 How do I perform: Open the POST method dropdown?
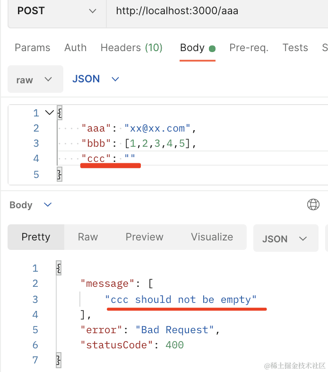[x=56, y=11]
